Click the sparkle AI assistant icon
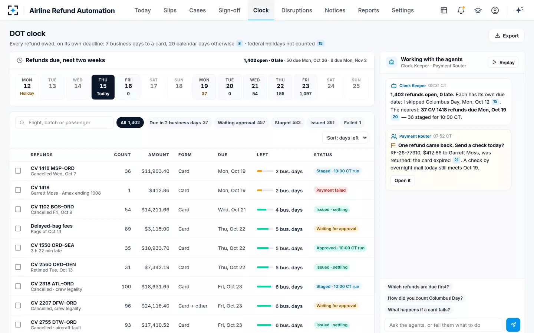534x333 pixels. pyautogui.click(x=519, y=10)
